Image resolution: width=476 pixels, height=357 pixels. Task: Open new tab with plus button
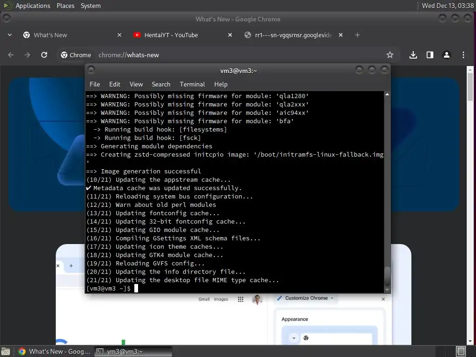(x=357, y=35)
